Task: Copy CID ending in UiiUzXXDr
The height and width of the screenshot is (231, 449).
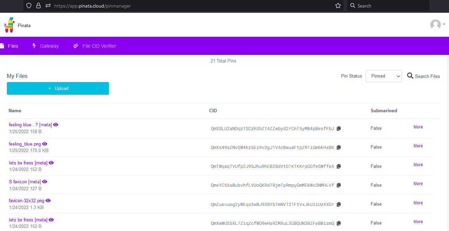Action: [339, 204]
